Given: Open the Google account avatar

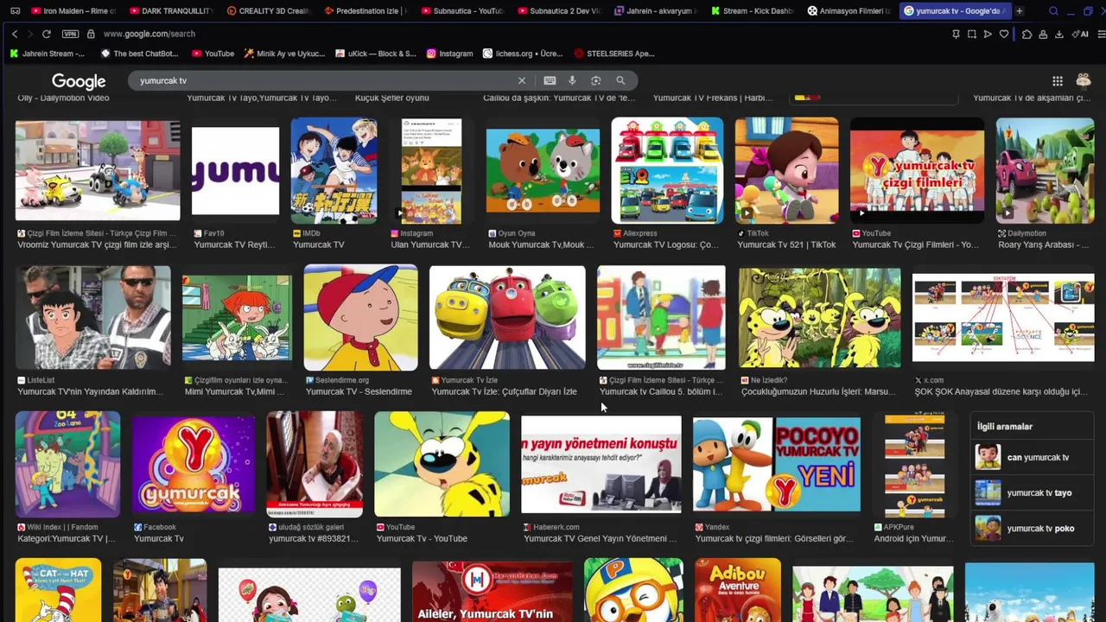Looking at the screenshot, I should click(x=1084, y=80).
